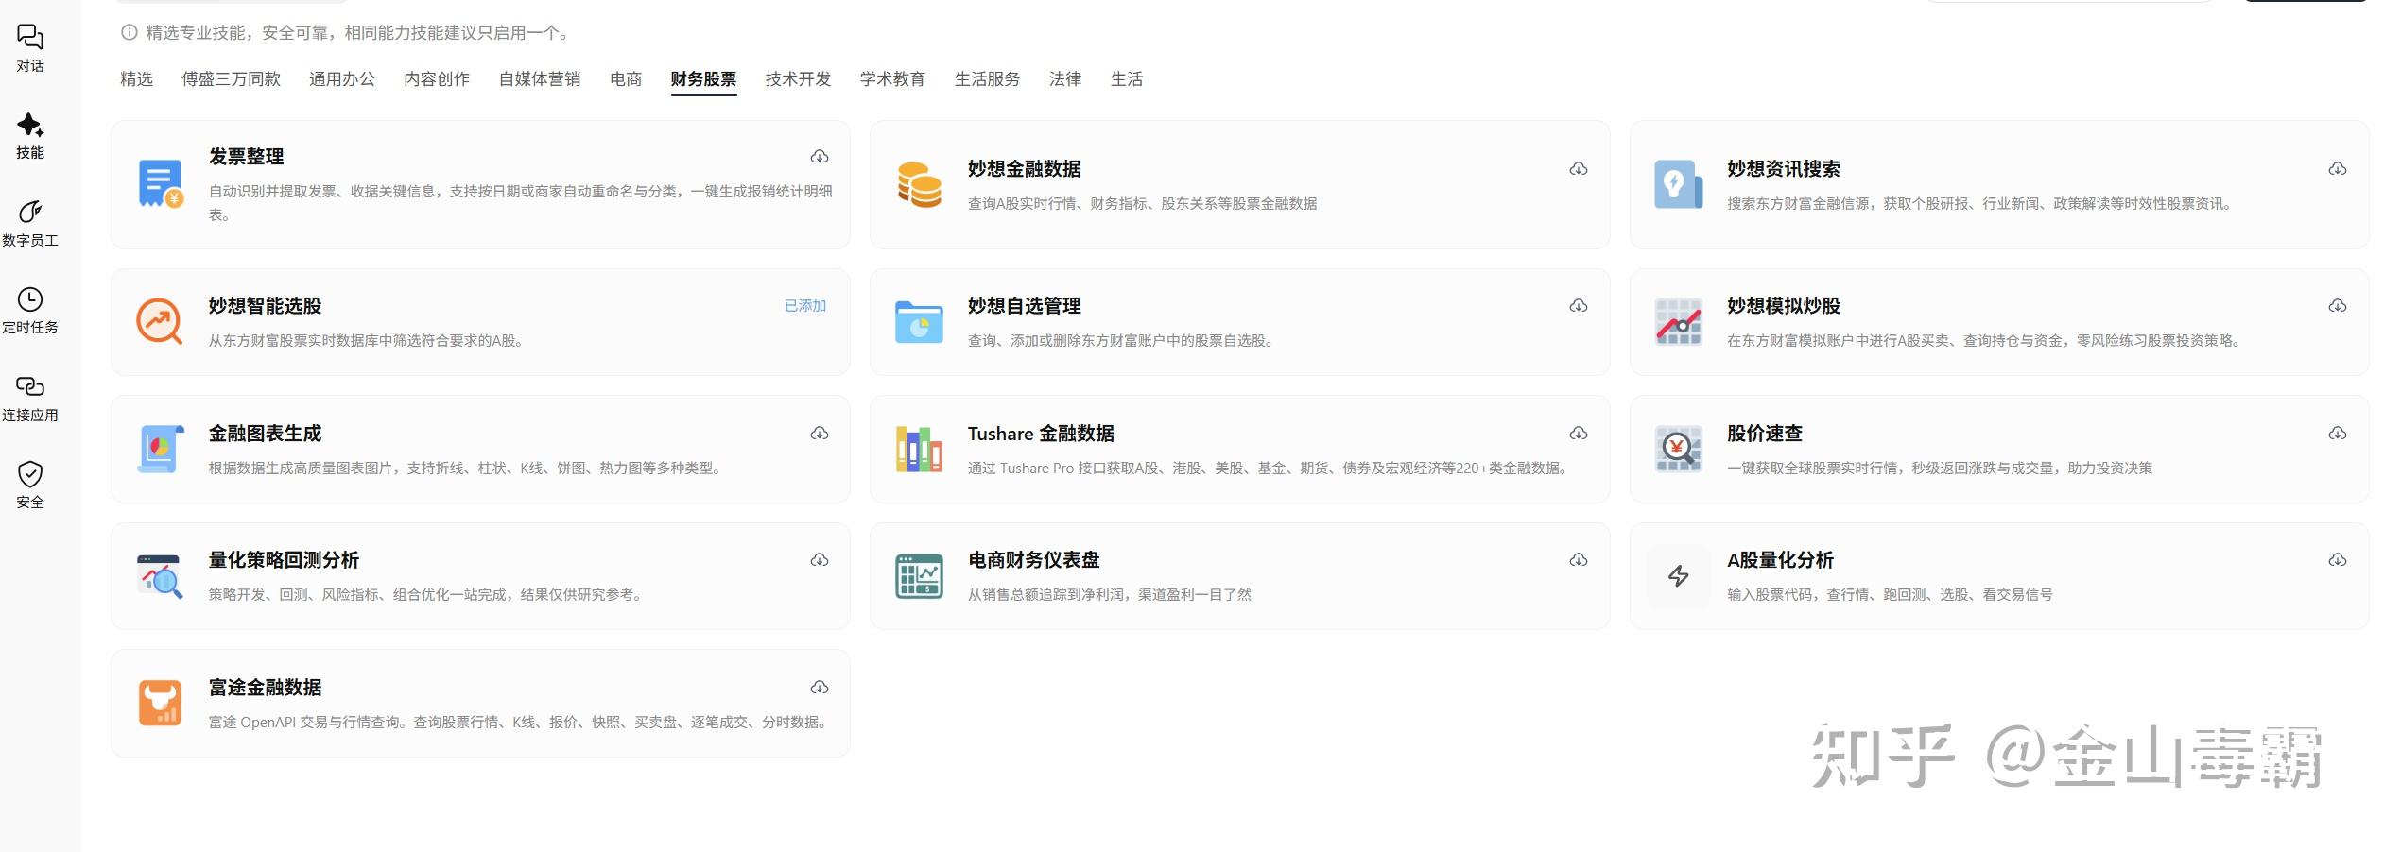
Task: Open the 妙想自选管理 skill title
Action: click(x=1025, y=306)
